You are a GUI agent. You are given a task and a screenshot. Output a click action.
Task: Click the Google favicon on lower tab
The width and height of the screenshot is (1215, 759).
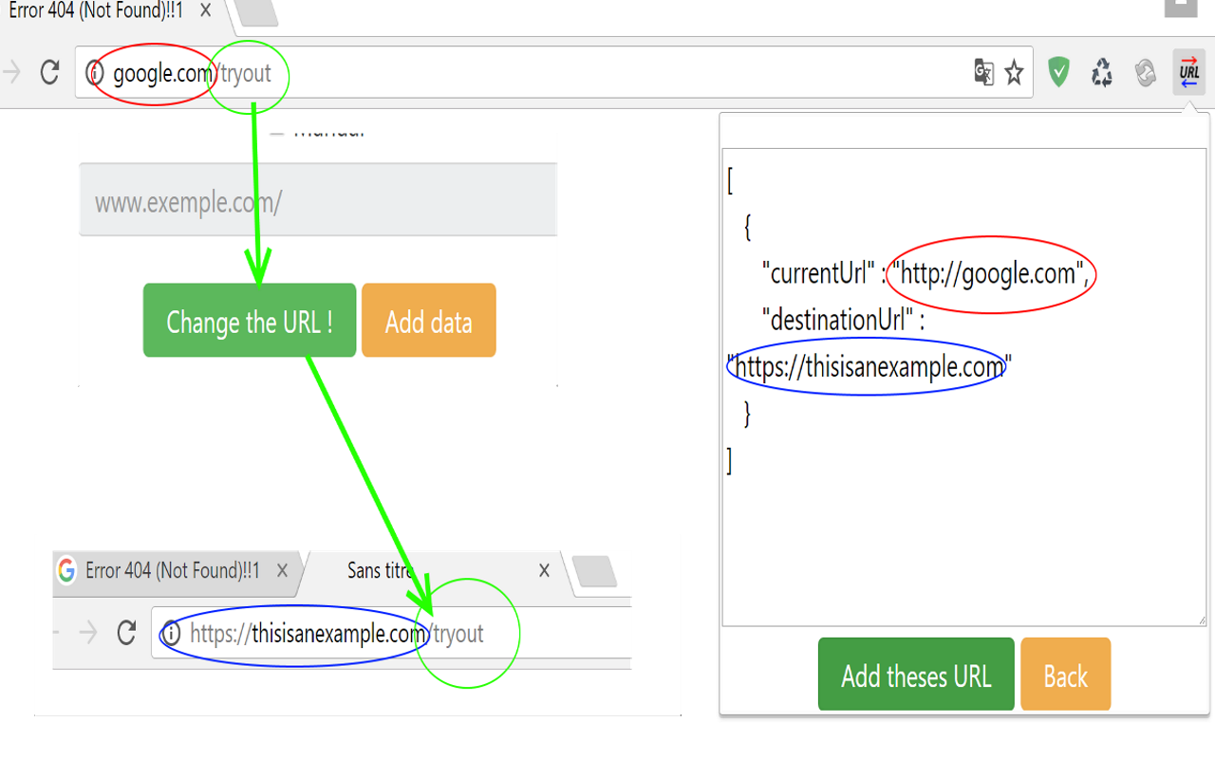click(x=66, y=570)
